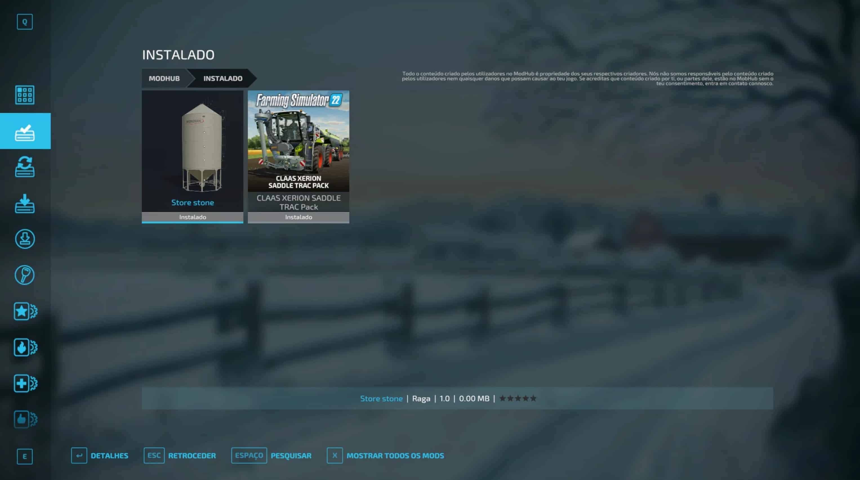Open the newest mods plus icon
Viewport: 860px width, 480px height.
[25, 383]
